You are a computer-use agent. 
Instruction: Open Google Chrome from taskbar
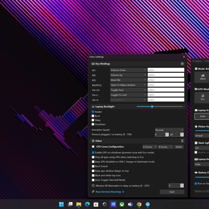tap(139, 204)
